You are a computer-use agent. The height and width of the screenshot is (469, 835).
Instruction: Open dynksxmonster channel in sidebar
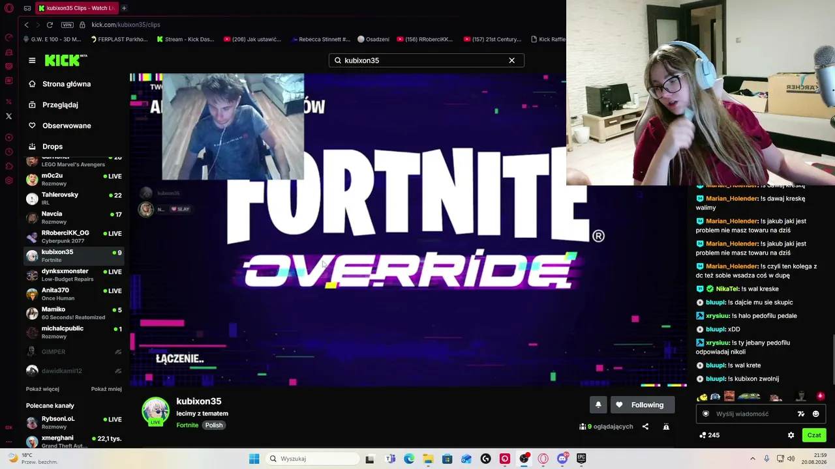[x=74, y=274]
